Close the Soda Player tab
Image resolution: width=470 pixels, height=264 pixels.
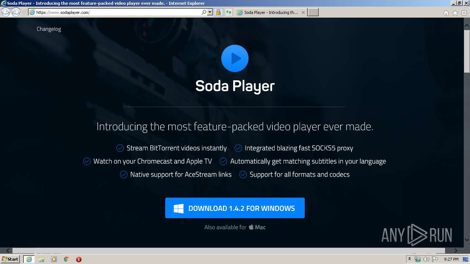coord(303,12)
